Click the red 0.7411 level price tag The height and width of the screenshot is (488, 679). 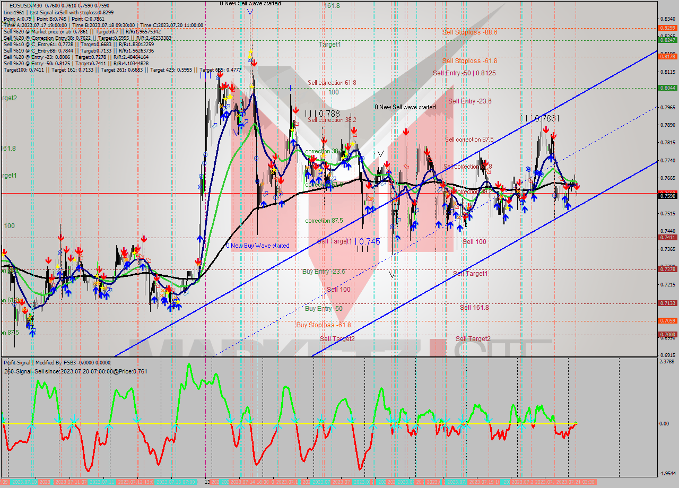tap(667, 237)
